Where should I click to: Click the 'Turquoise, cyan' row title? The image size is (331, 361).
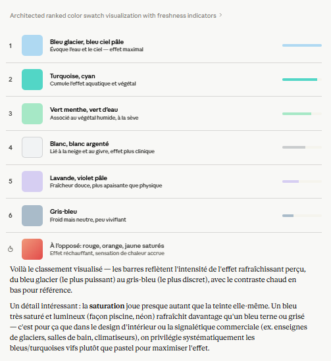tap(72, 76)
